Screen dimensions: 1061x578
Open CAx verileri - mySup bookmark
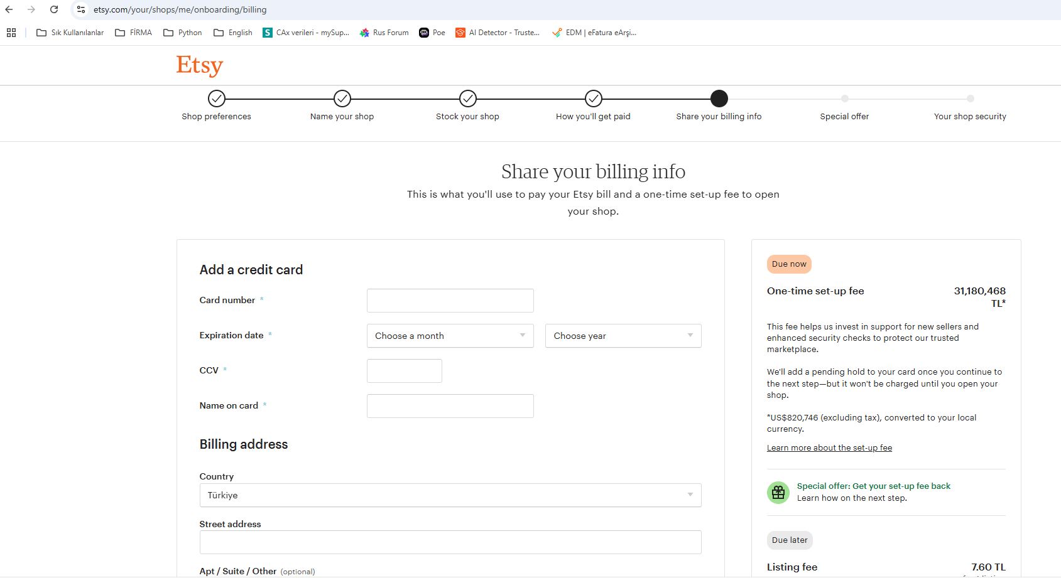pos(306,33)
